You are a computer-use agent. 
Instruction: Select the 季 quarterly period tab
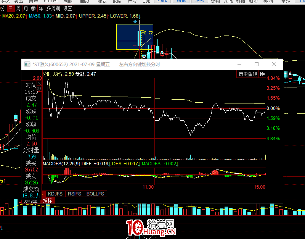click(33, 8)
